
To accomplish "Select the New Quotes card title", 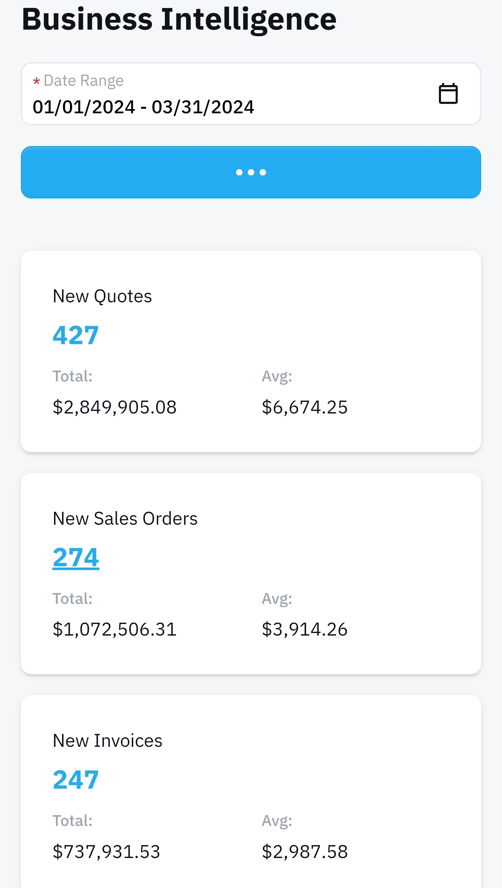I will point(102,297).
